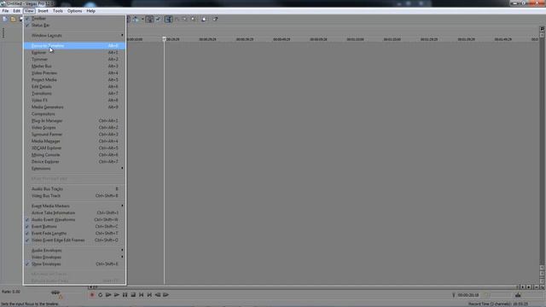This screenshot has width=546, height=307.
Task: Click the Record Time status bar text
Action: pos(498,304)
